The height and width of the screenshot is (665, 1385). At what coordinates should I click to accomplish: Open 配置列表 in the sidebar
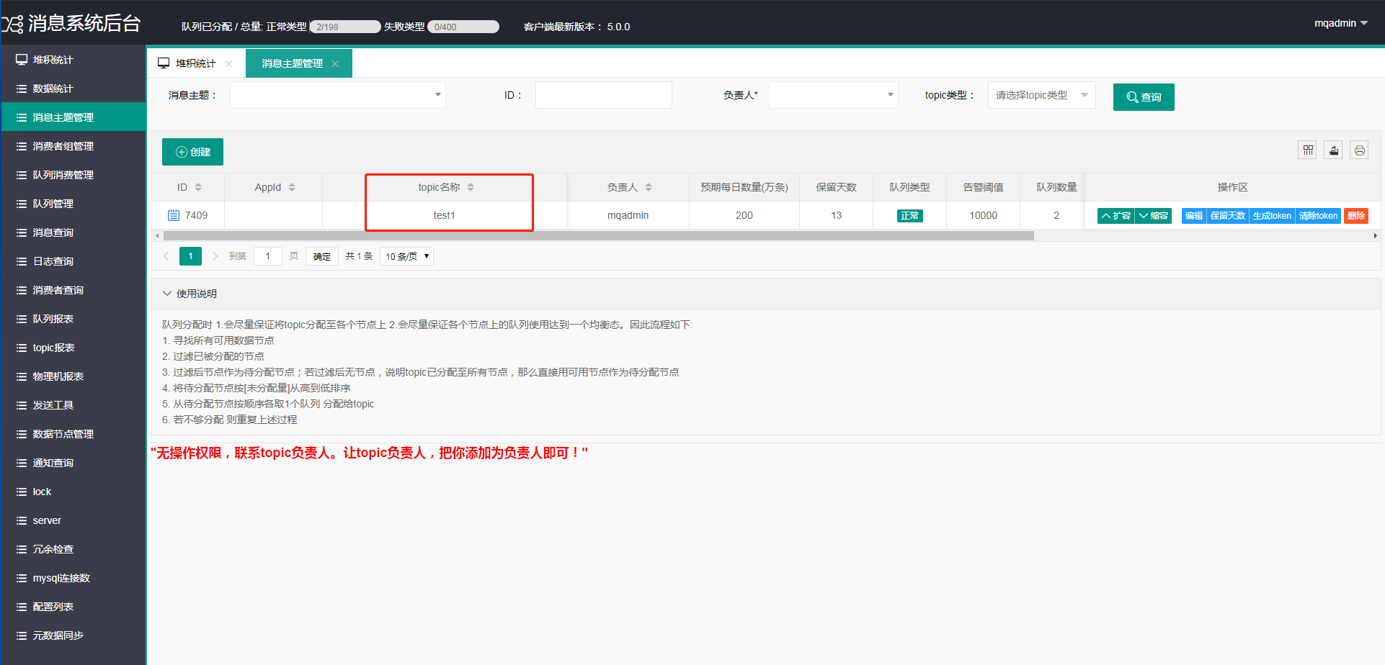pyautogui.click(x=73, y=607)
